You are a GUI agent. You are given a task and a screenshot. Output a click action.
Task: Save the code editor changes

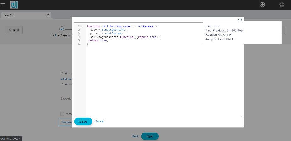tap(83, 121)
